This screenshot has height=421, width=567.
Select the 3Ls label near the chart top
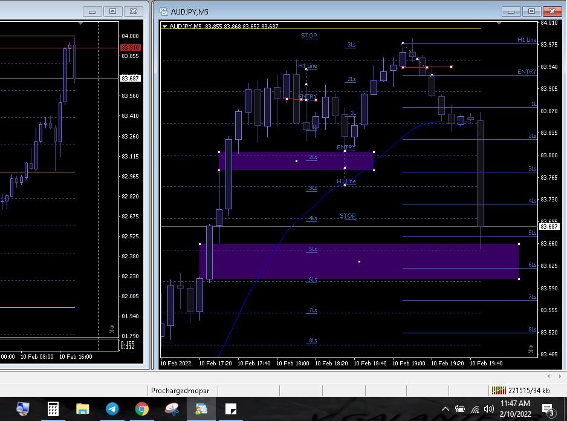coord(351,45)
